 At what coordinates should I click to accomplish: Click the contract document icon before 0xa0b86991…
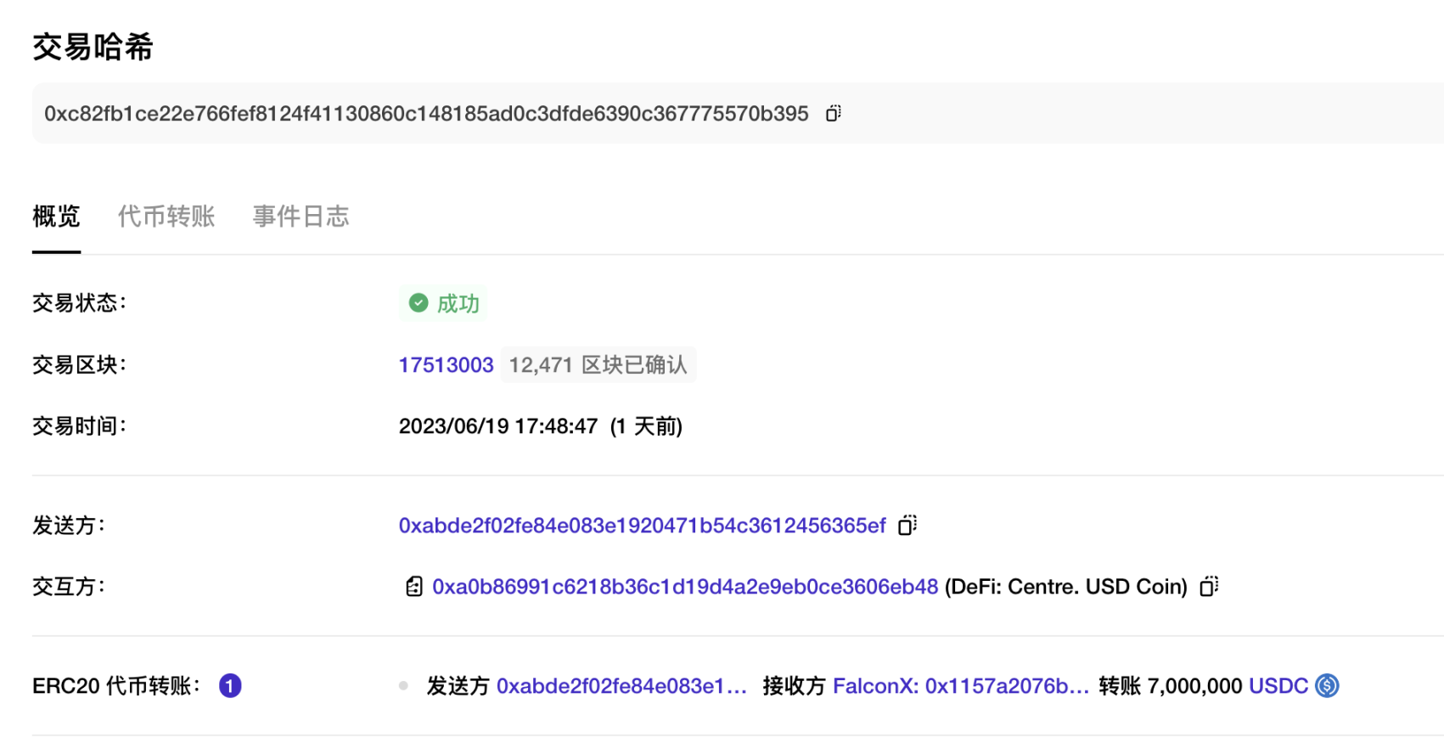[x=413, y=587]
